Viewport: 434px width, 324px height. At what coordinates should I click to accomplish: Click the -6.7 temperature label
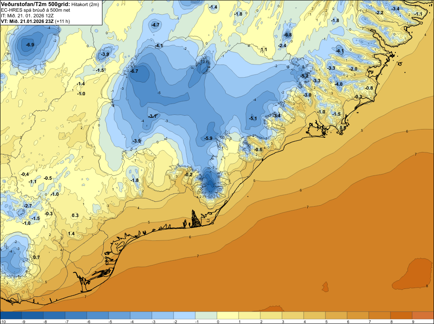point(134,71)
